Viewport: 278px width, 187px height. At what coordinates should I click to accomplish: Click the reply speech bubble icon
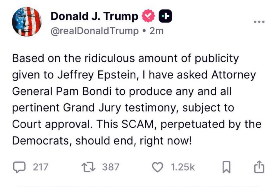pyautogui.click(x=19, y=167)
